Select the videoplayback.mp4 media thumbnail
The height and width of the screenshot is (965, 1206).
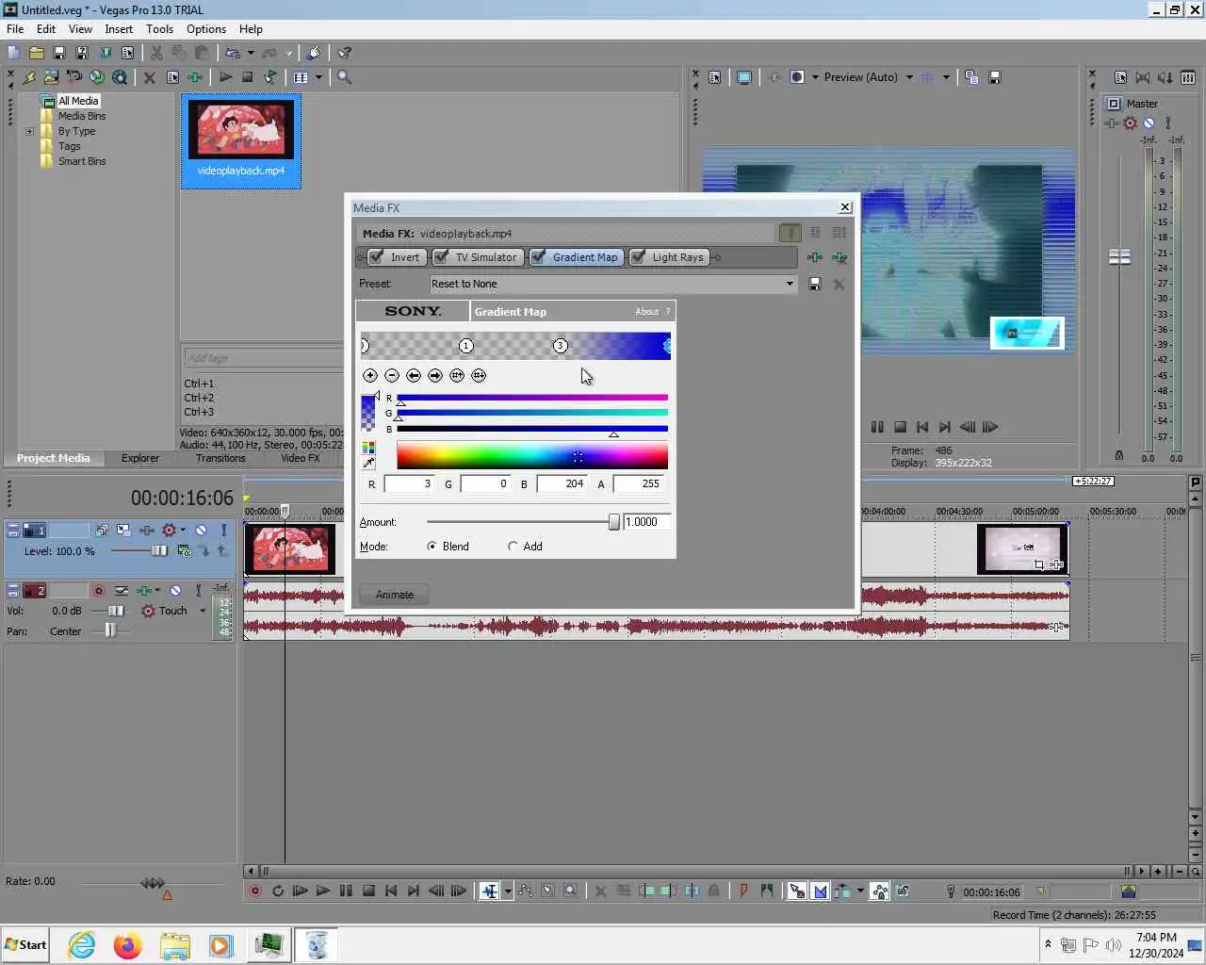point(241,139)
